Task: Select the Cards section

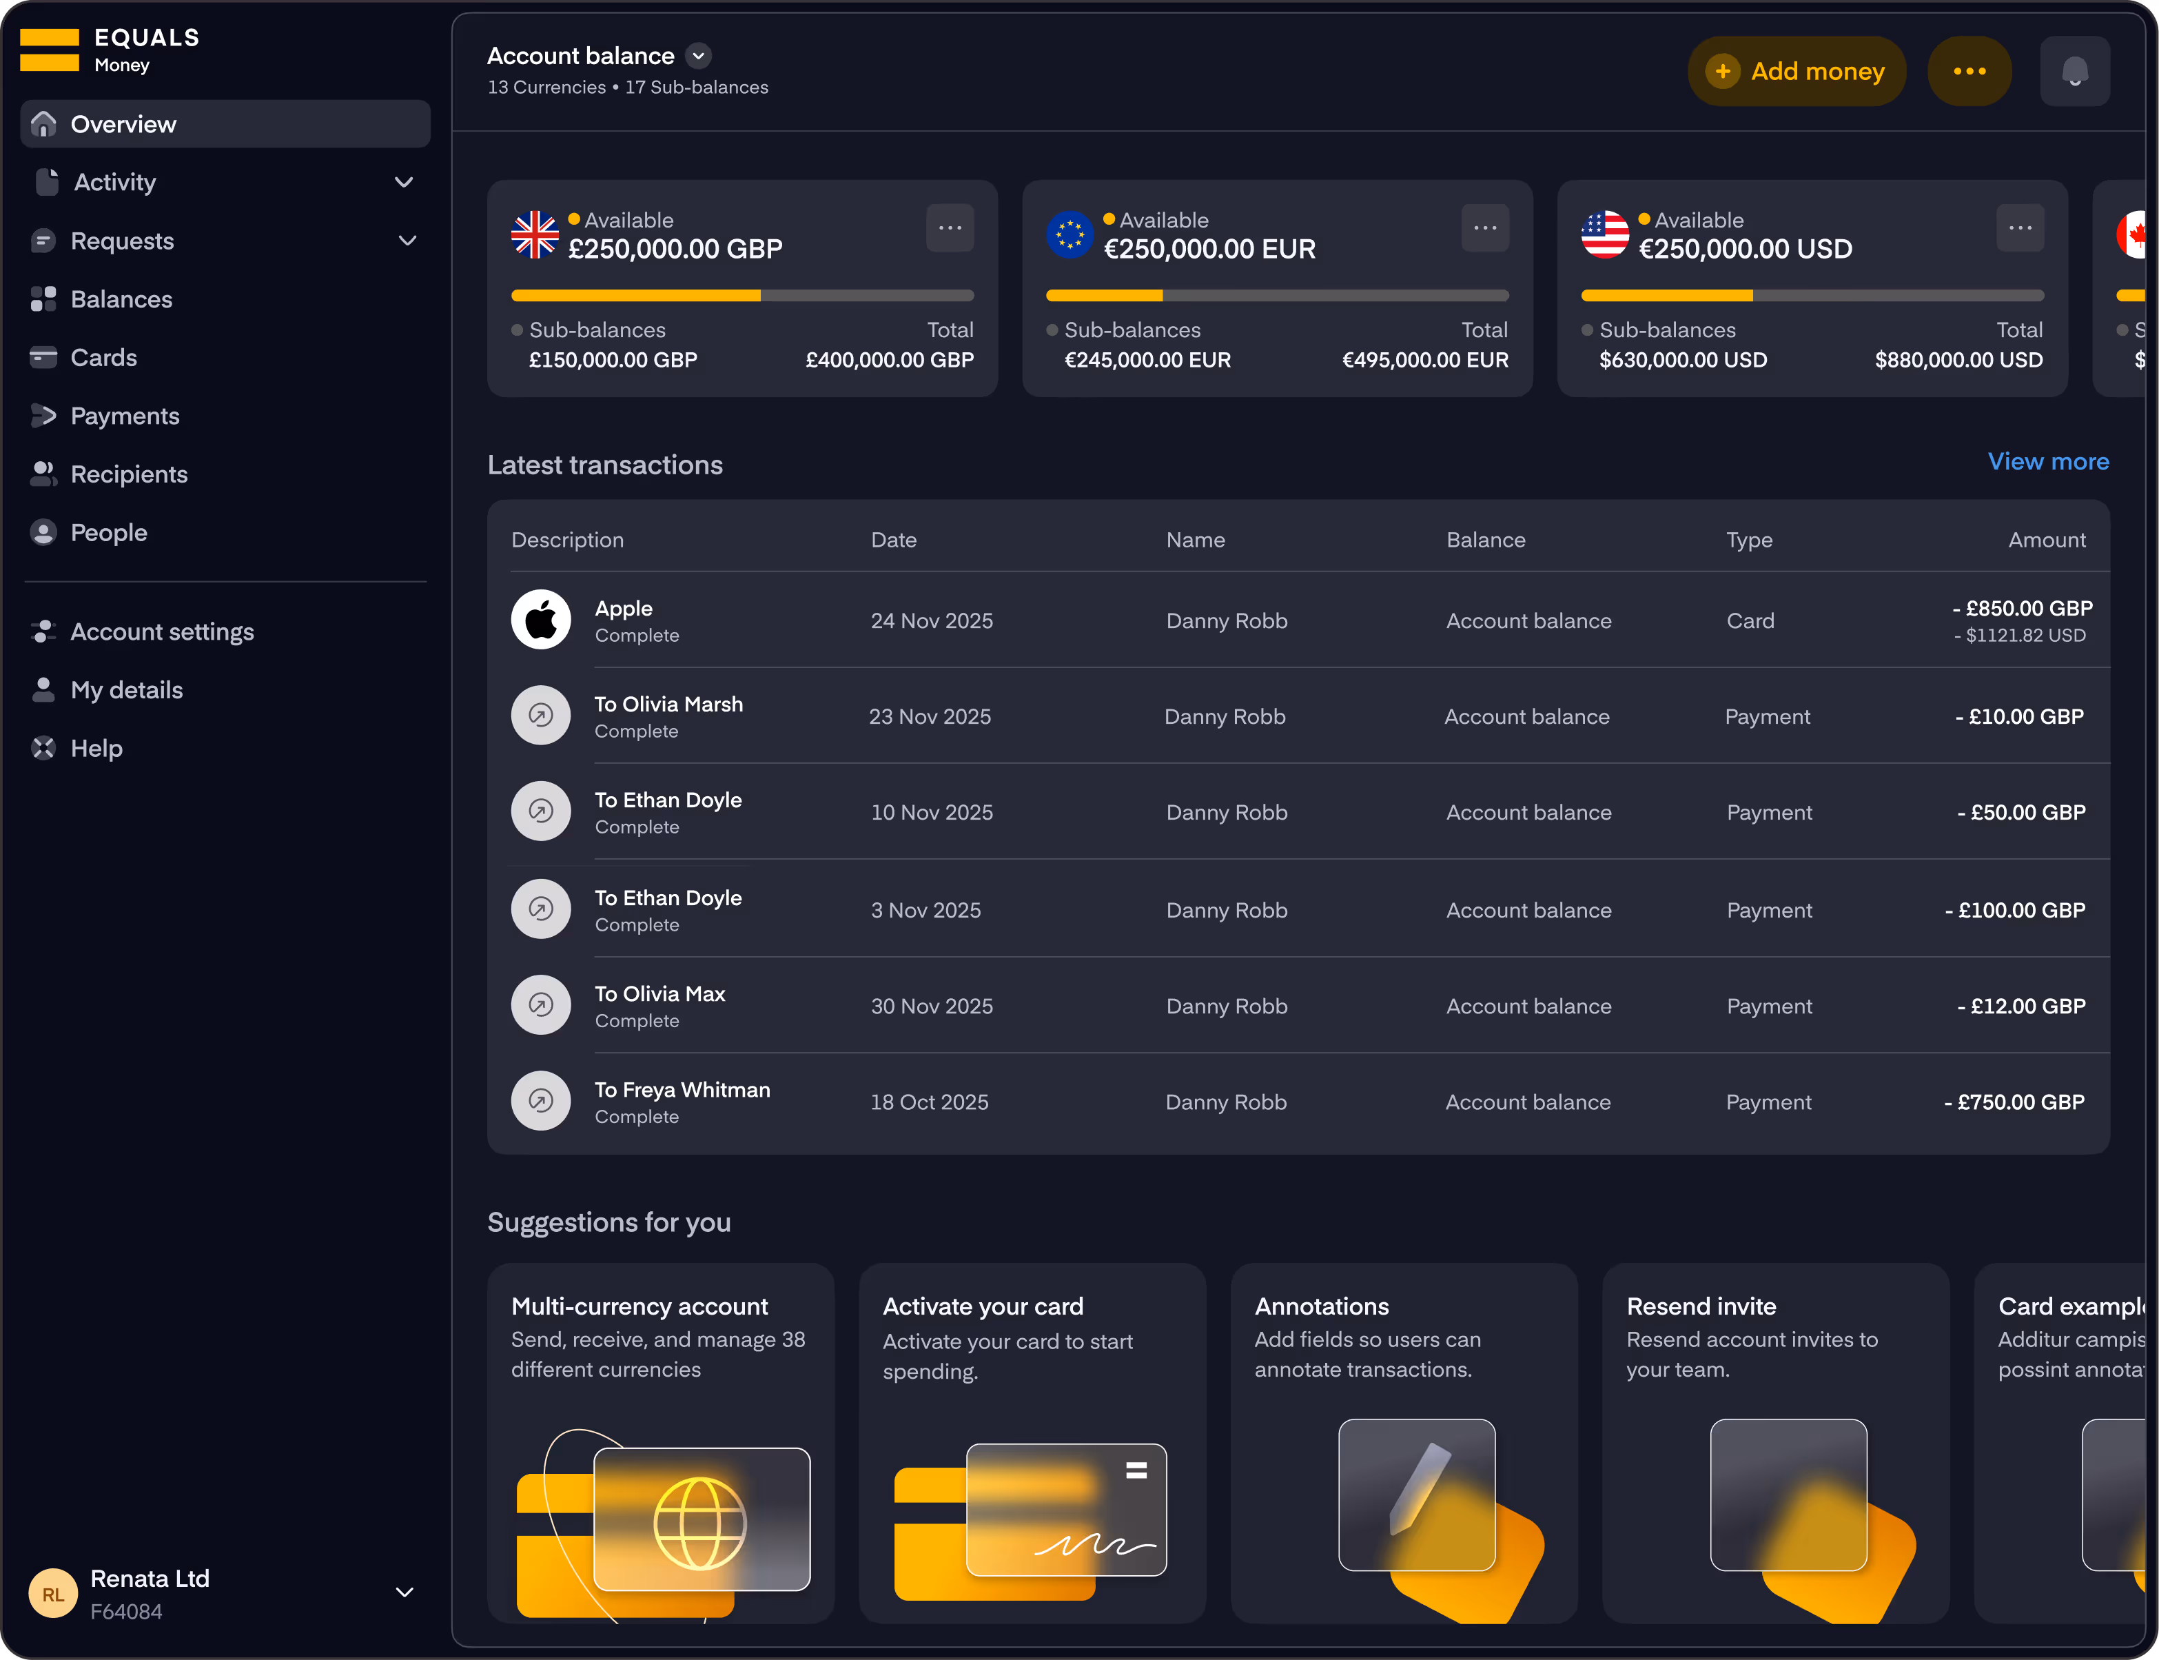Action: [x=103, y=356]
